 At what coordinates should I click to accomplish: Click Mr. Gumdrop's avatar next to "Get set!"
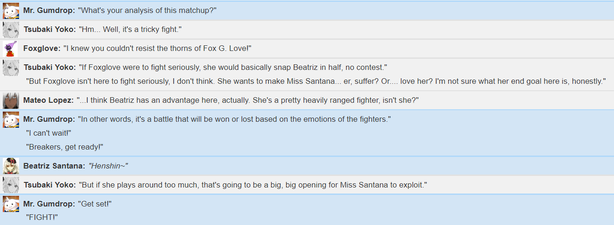click(x=11, y=204)
